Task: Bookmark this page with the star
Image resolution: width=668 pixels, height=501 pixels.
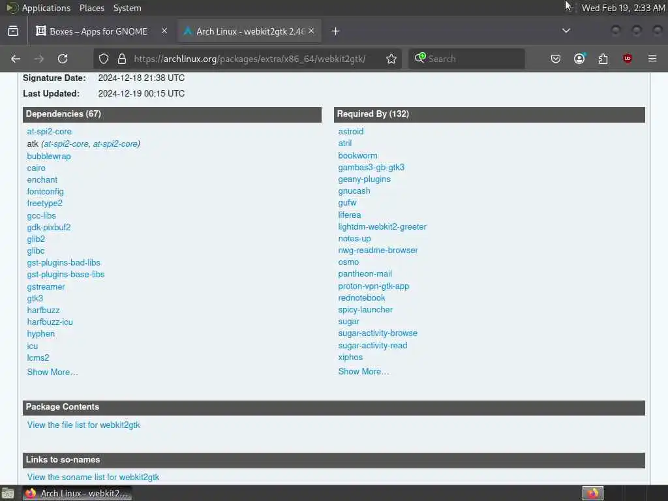Action: (x=391, y=59)
